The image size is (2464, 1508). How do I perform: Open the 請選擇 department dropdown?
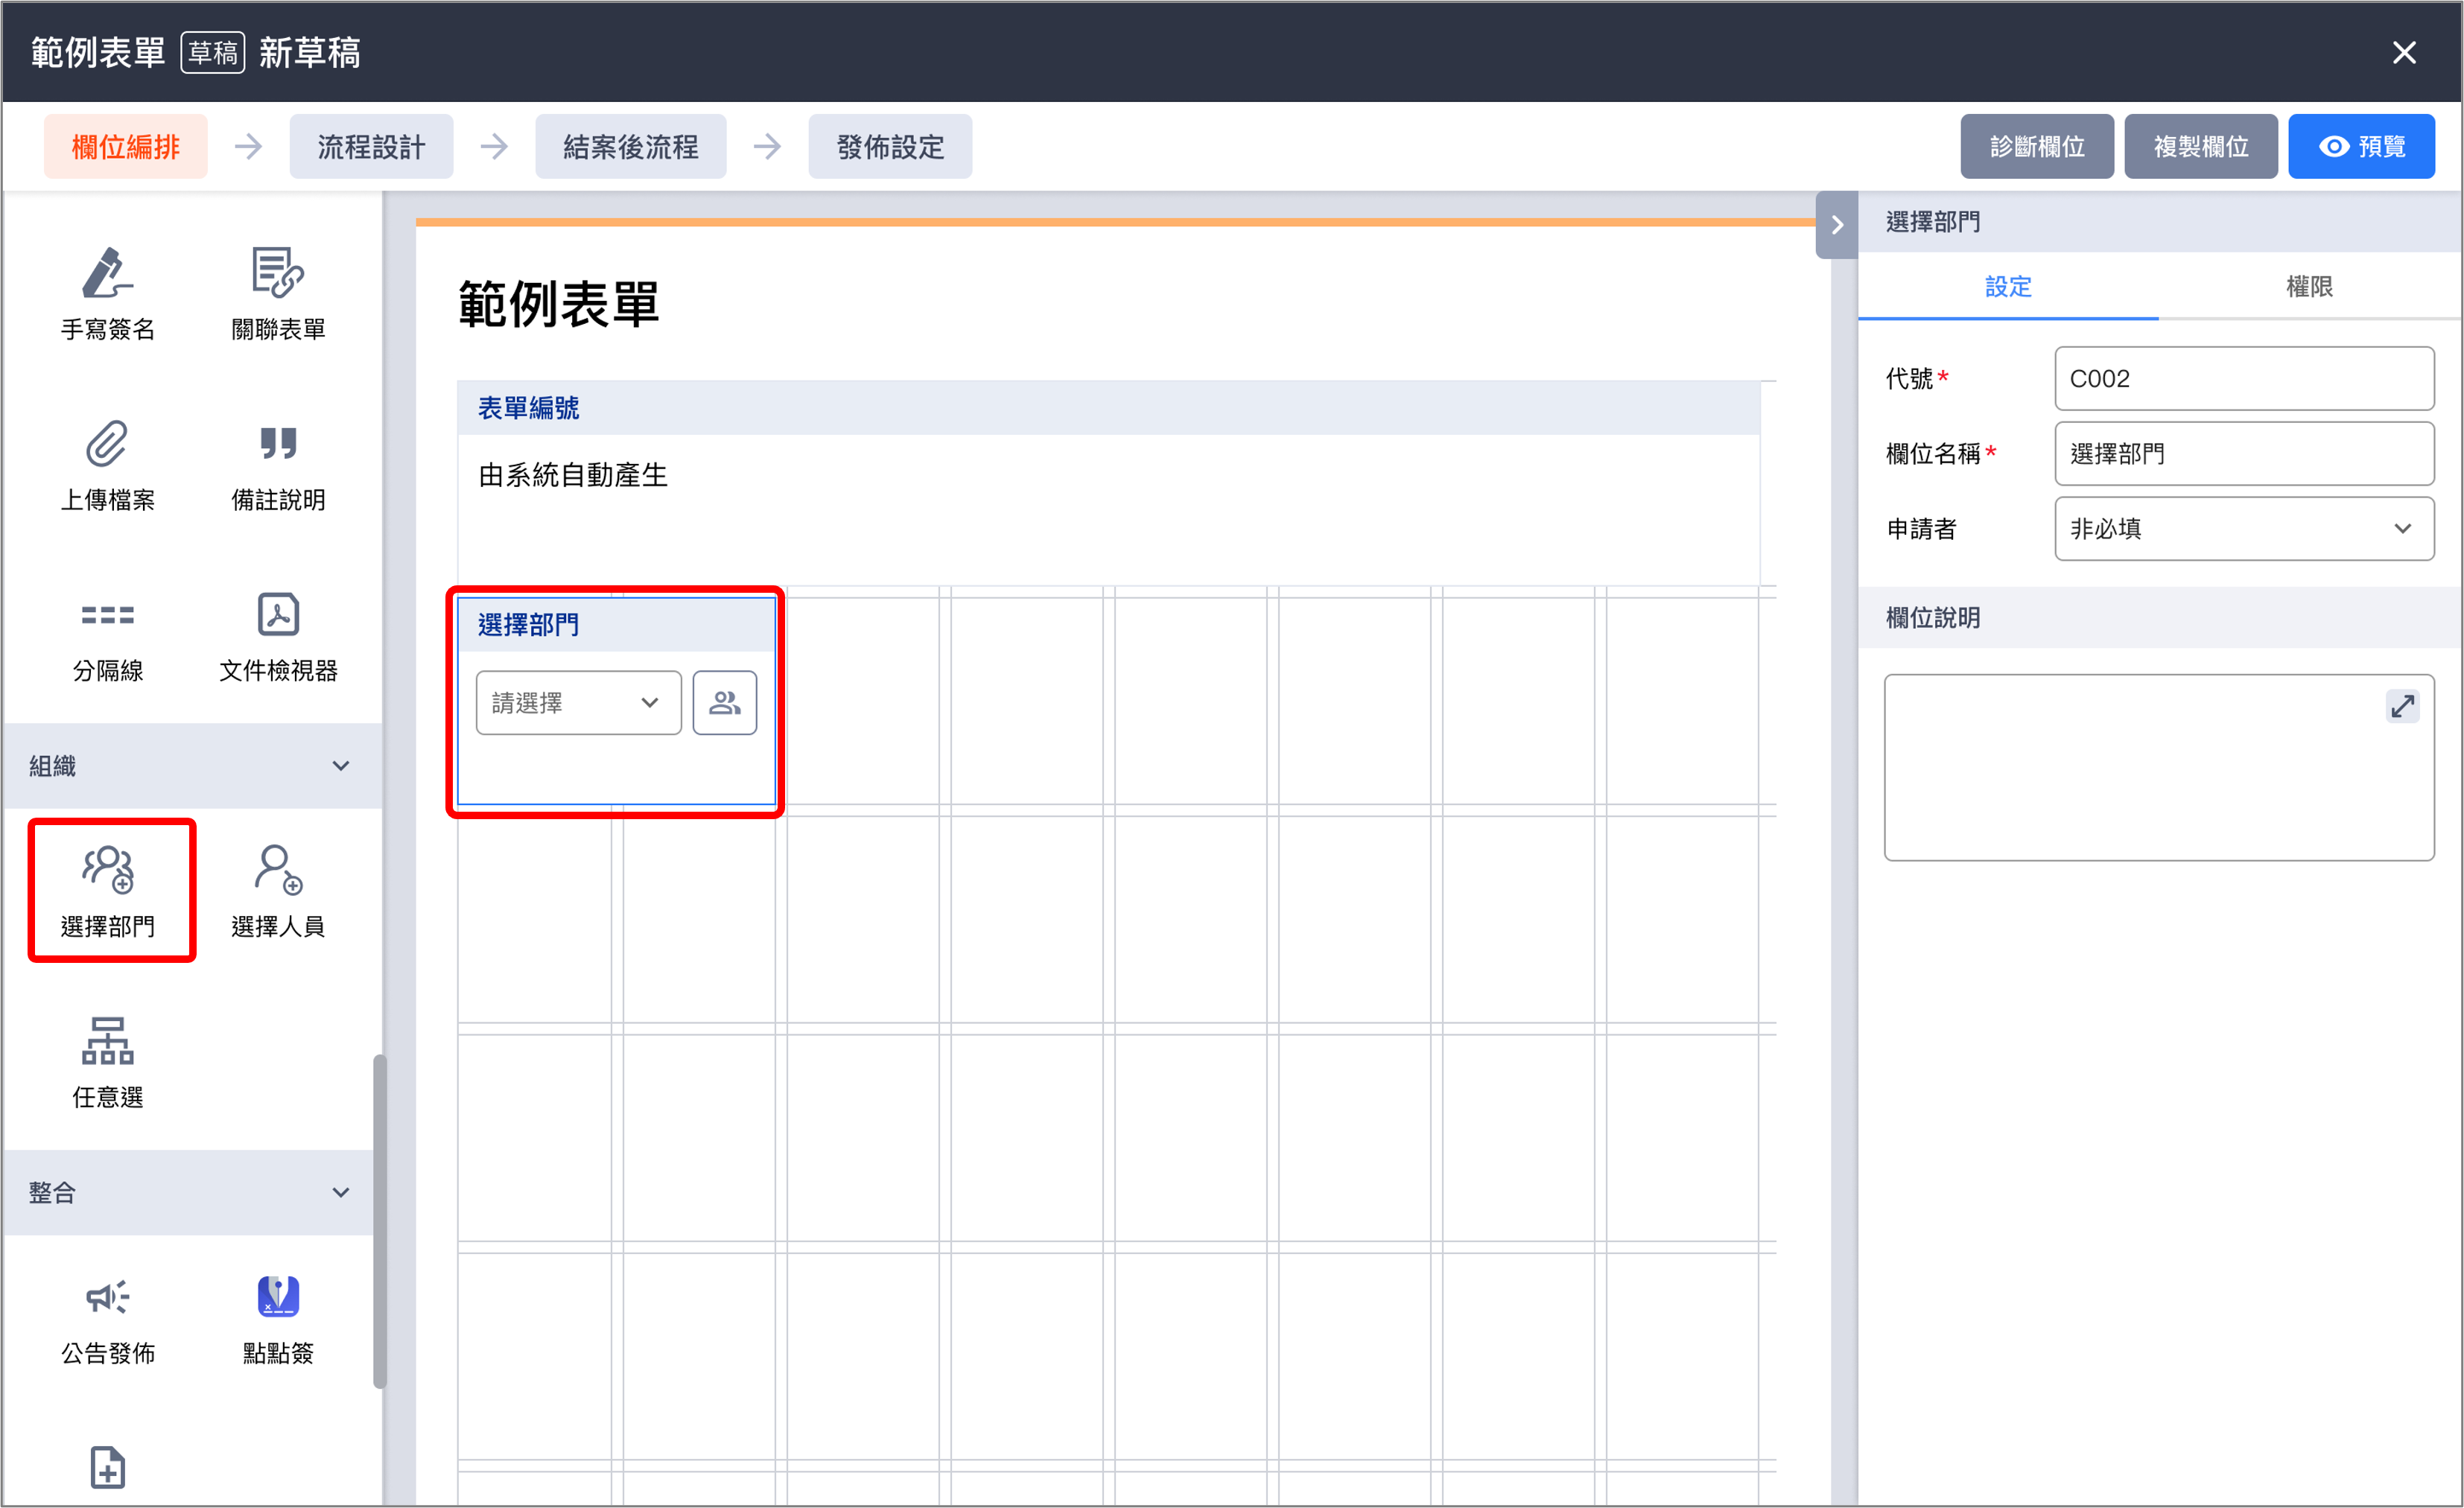(578, 703)
